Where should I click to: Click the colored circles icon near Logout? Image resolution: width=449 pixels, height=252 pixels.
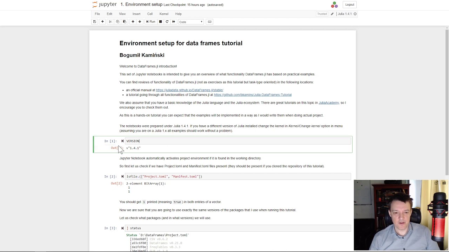pyautogui.click(x=334, y=5)
